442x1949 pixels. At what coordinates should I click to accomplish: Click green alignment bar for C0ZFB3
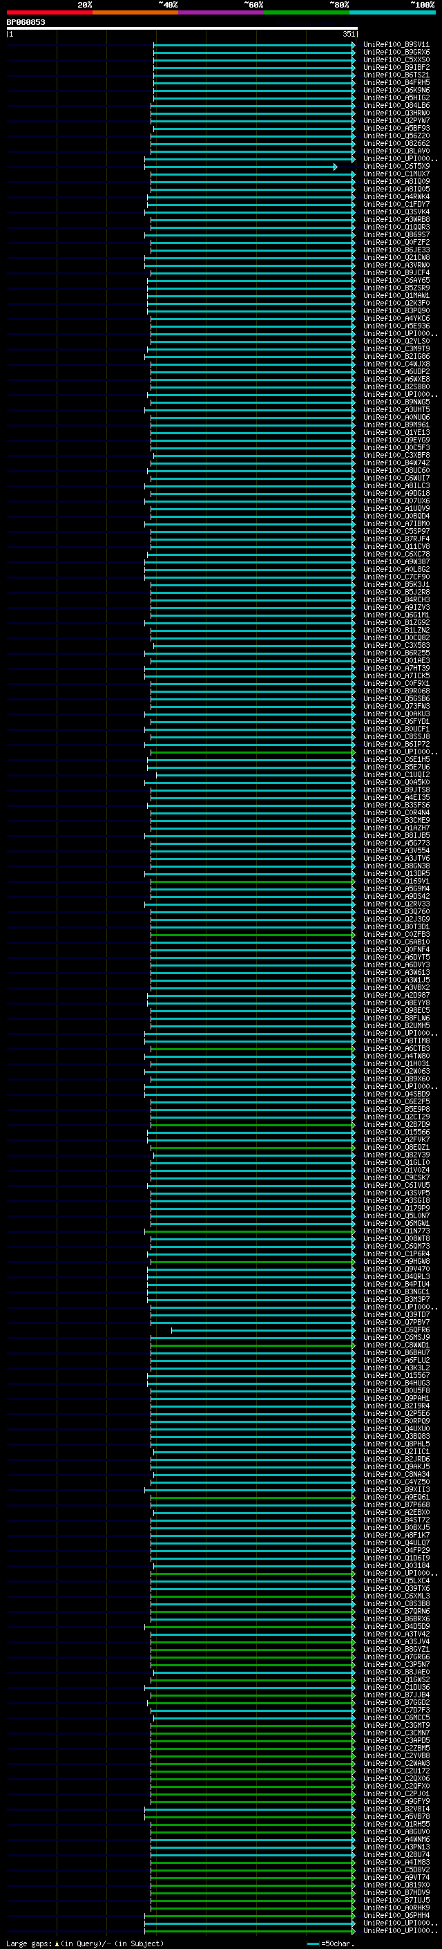(252, 935)
